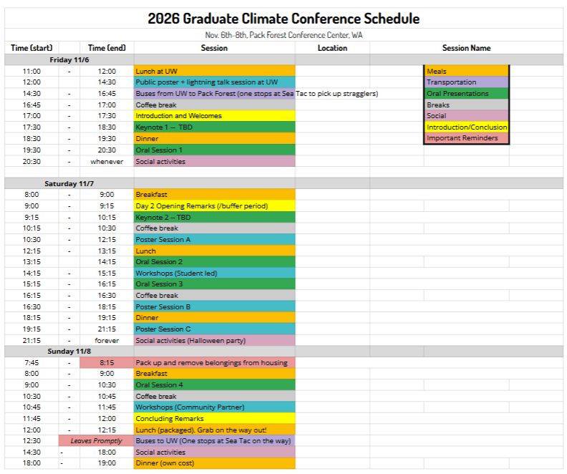Select Saturday 'Coffee break' at 10:15

point(215,228)
